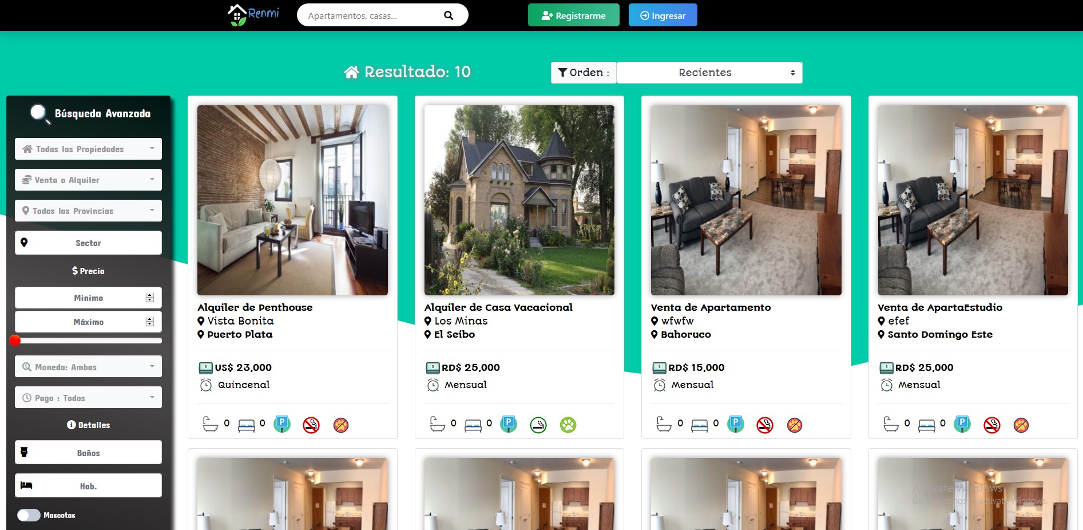Click the Ingresar button

[x=663, y=15]
